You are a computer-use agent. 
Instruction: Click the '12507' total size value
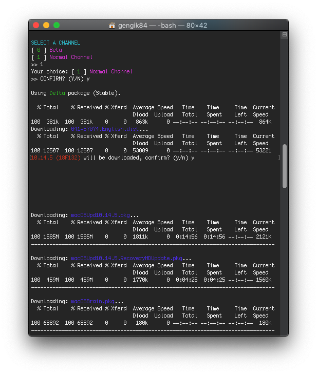point(51,150)
